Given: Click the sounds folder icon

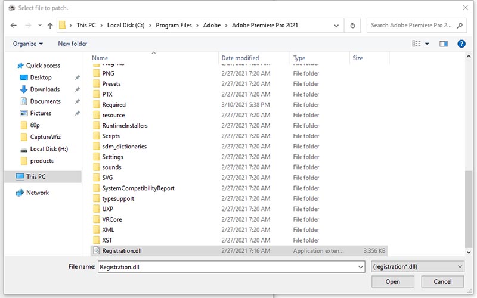Looking at the screenshot, I should [x=97, y=167].
